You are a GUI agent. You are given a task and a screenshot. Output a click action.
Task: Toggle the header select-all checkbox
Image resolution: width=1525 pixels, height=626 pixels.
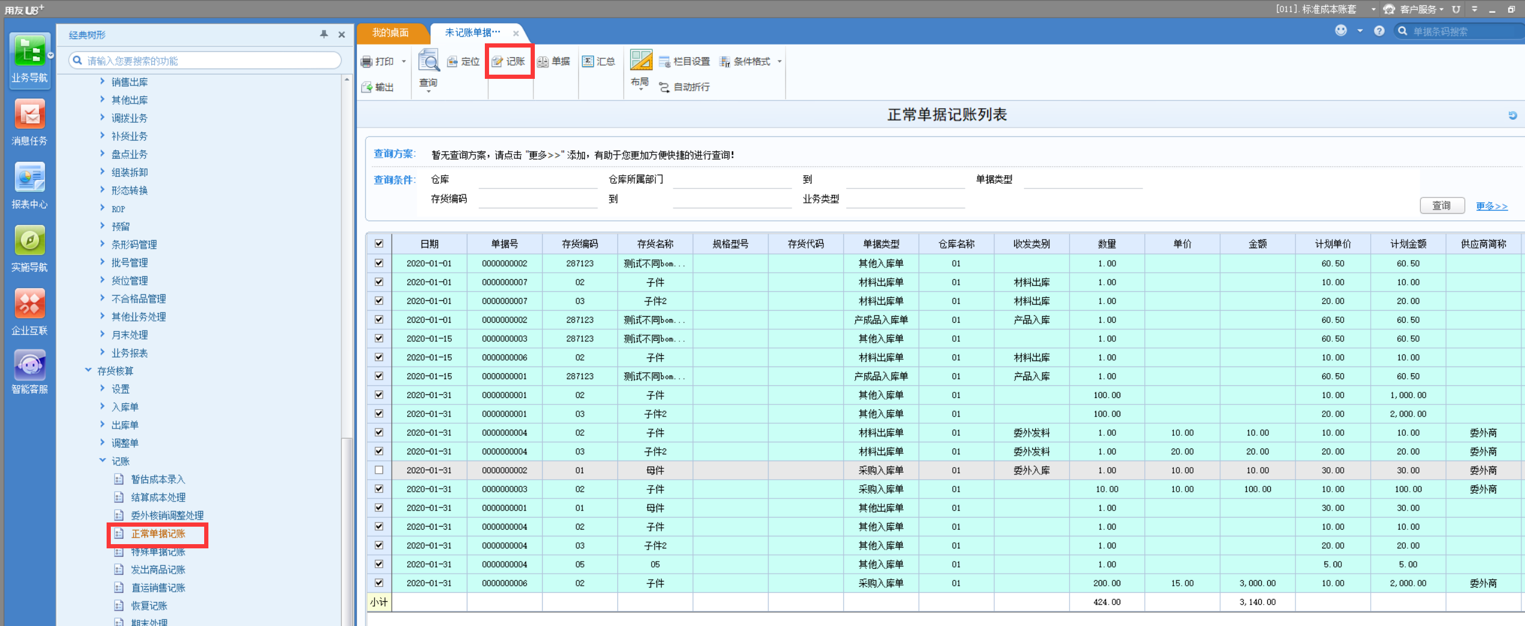click(379, 244)
